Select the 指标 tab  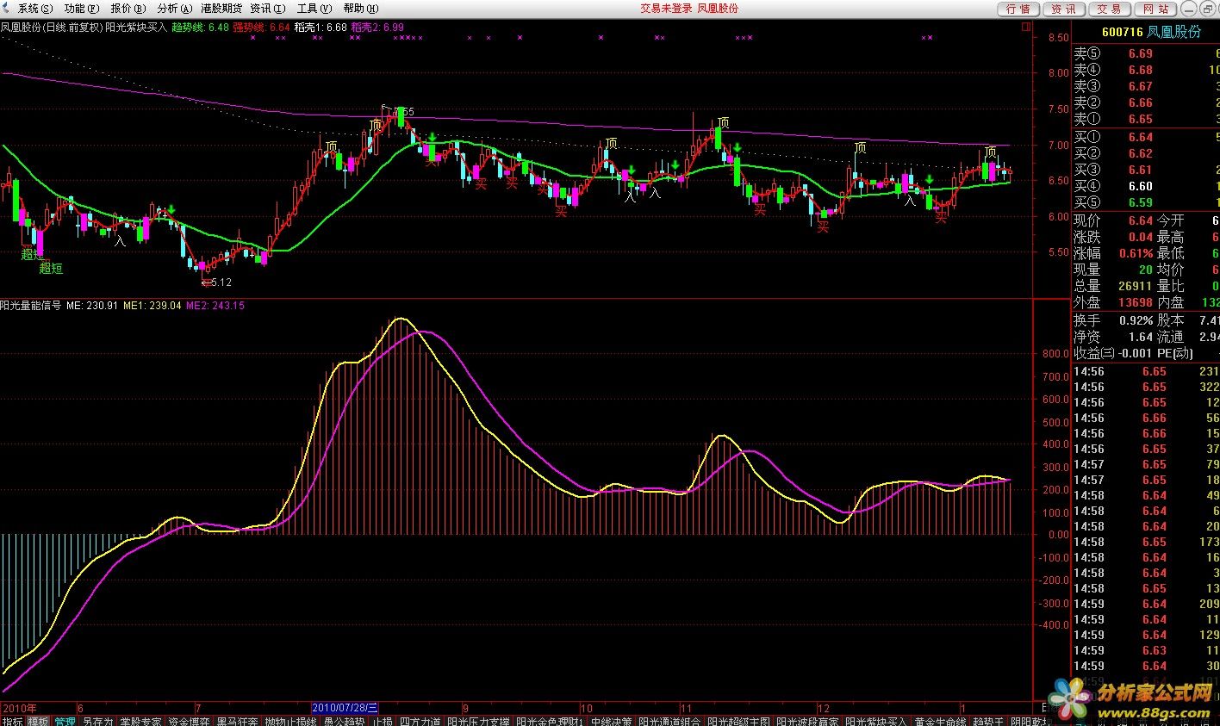[x=12, y=721]
